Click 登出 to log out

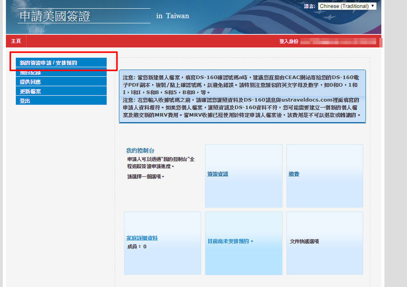pyautogui.click(x=61, y=101)
